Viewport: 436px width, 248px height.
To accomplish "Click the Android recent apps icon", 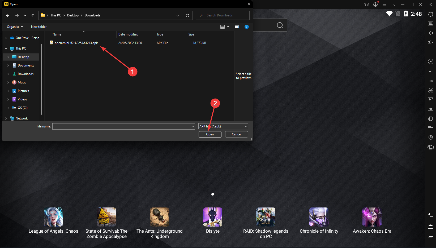I will pyautogui.click(x=431, y=238).
